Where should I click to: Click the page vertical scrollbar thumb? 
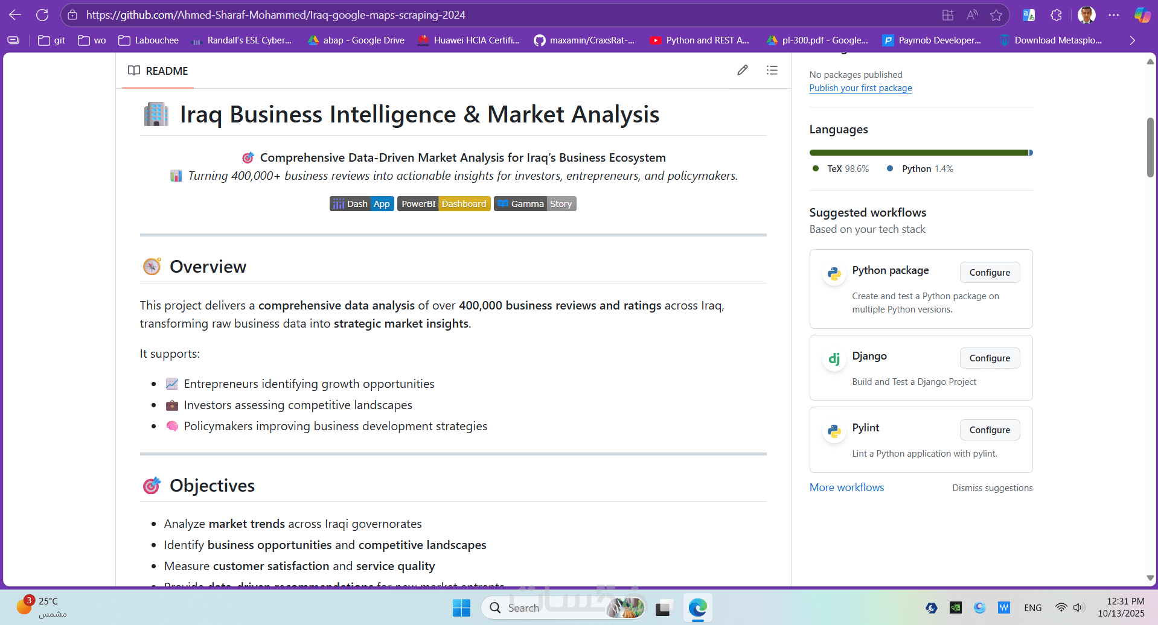1150,147
